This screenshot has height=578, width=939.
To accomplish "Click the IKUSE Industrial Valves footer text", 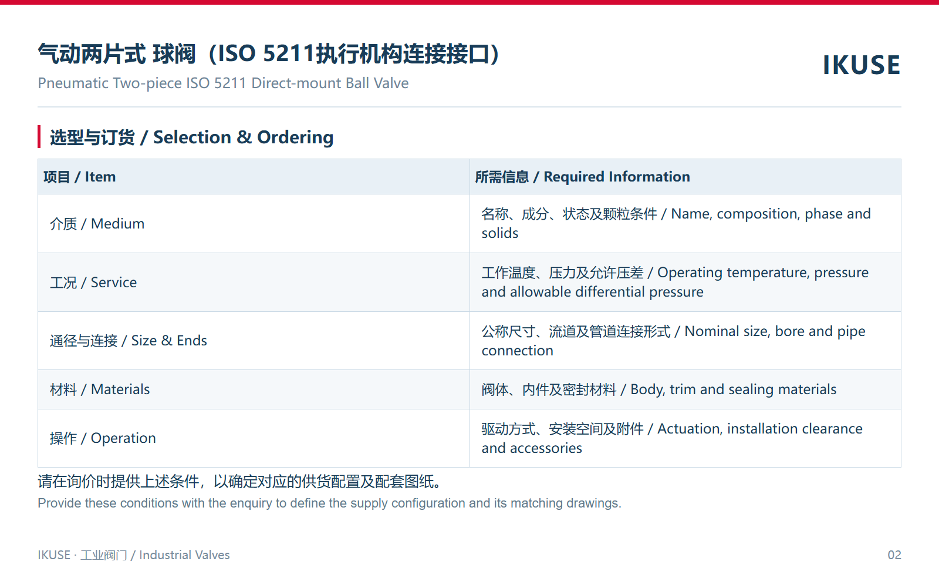I will pyautogui.click(x=134, y=555).
